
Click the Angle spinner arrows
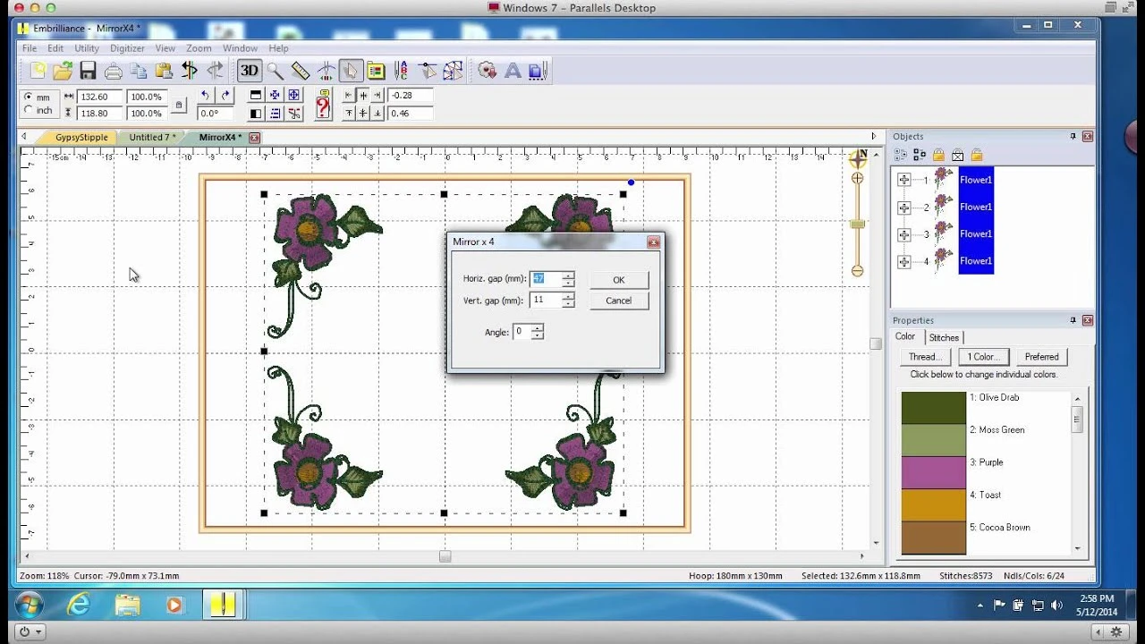(537, 332)
